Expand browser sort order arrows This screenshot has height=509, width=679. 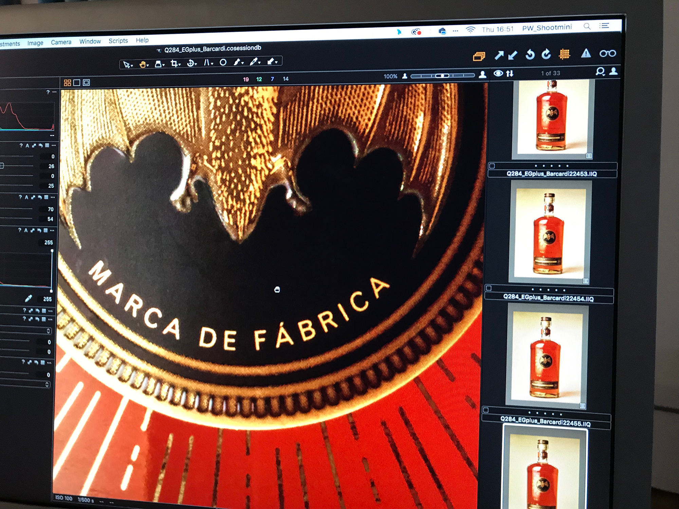click(510, 73)
